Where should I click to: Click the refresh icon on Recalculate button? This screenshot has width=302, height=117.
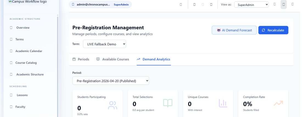pyautogui.click(x=264, y=30)
